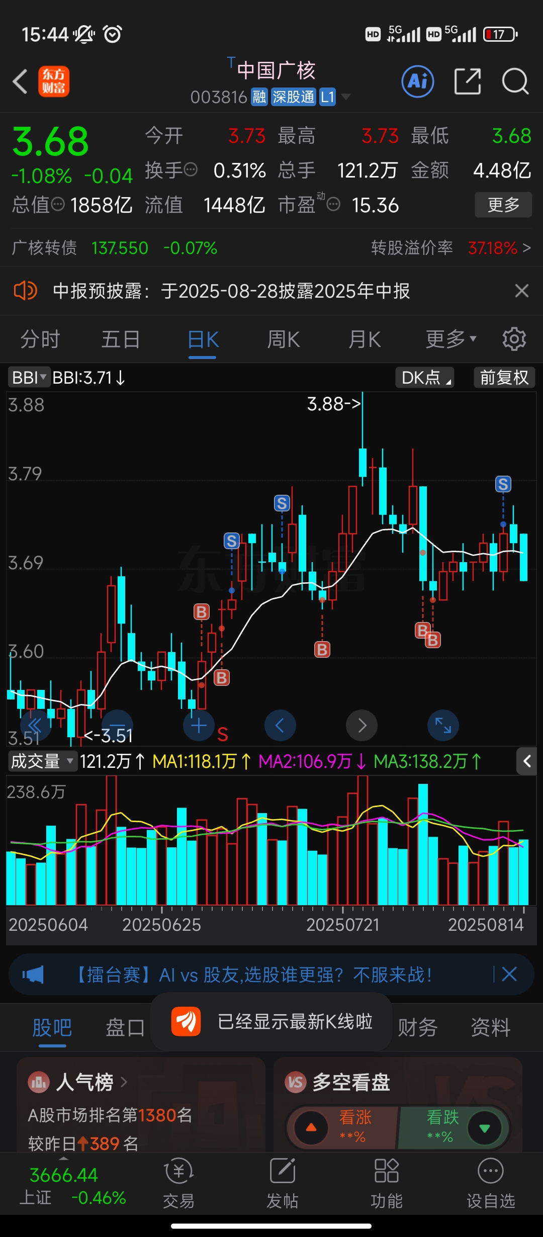This screenshot has width=543, height=1237.
Task: Switch to 五日 tab
Action: (121, 339)
